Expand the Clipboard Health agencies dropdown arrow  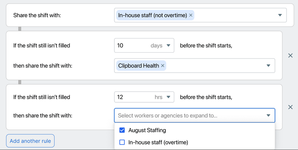268,66
